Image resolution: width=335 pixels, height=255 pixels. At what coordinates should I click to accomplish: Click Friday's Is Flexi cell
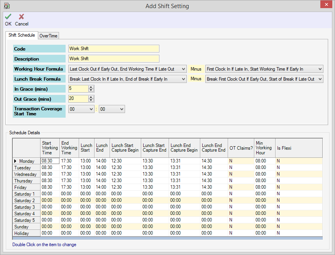point(298,187)
